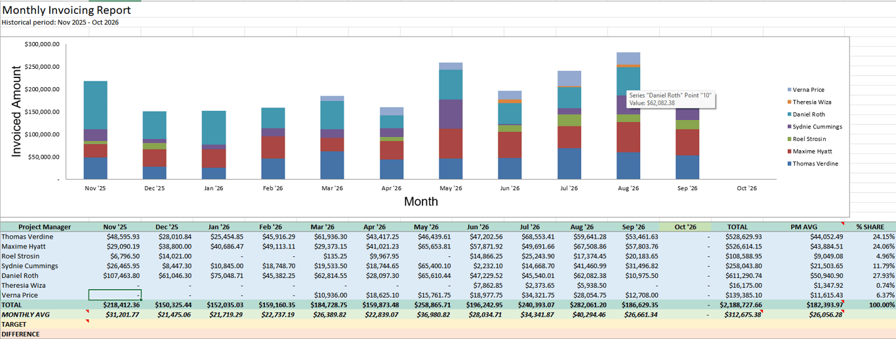Select the Oct '26 table header

click(685, 227)
